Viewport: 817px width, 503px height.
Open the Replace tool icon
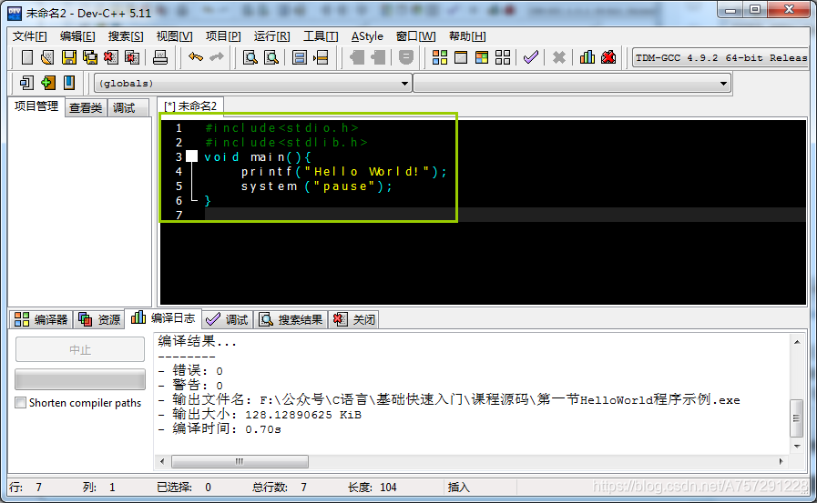[x=271, y=57]
